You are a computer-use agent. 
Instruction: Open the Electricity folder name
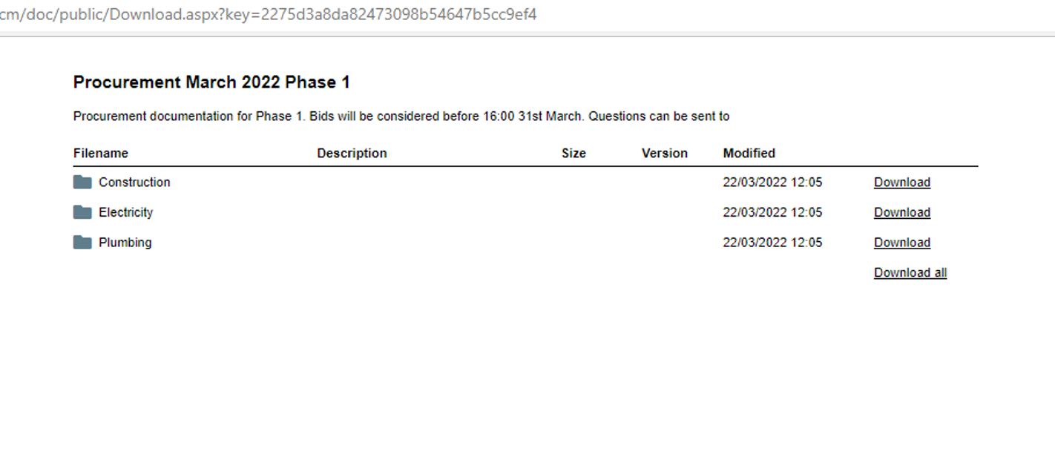point(126,212)
